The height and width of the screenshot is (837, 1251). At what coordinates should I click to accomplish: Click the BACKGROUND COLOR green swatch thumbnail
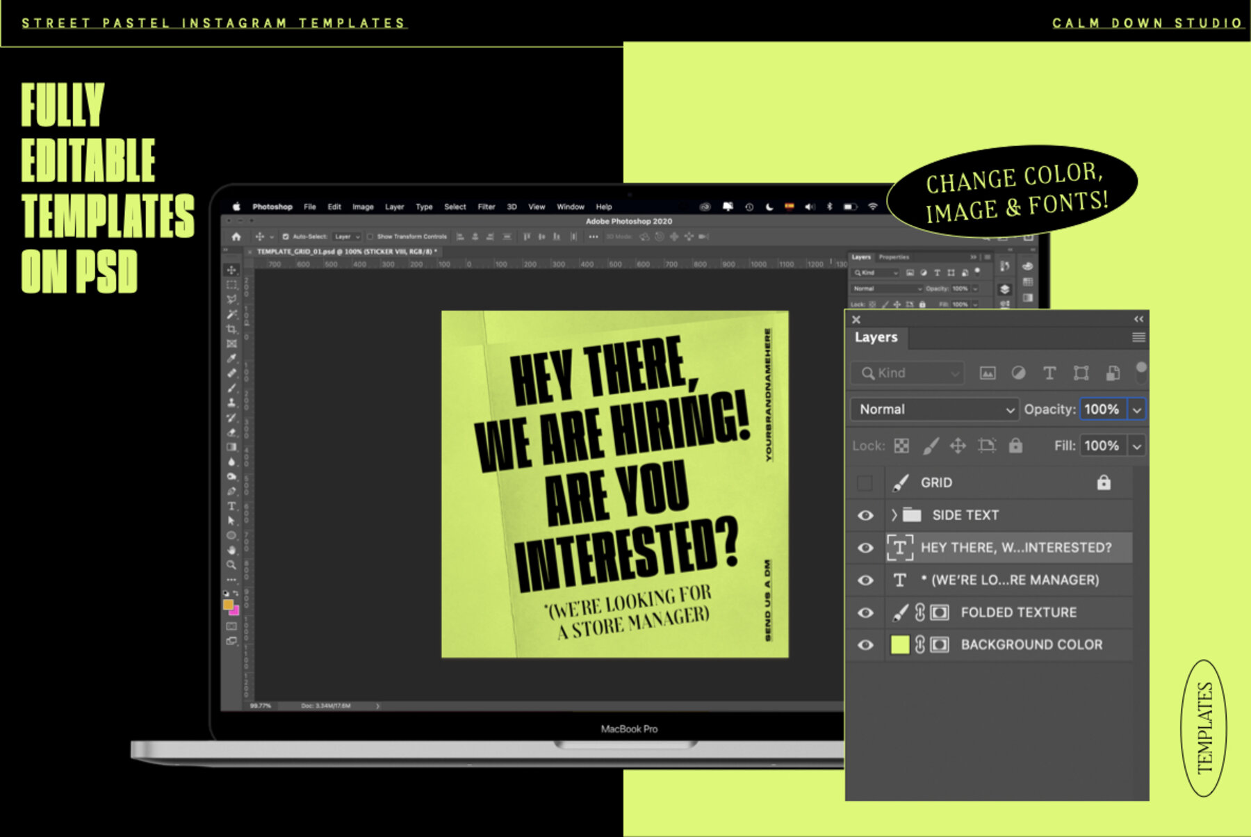900,645
